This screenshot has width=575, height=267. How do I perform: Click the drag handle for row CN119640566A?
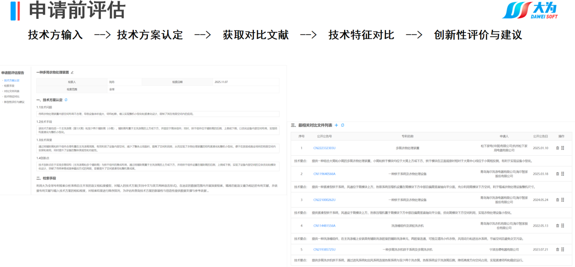(x=563, y=174)
